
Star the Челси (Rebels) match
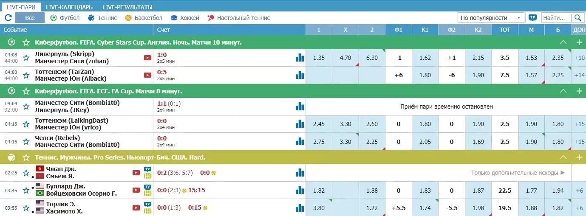point(26,141)
